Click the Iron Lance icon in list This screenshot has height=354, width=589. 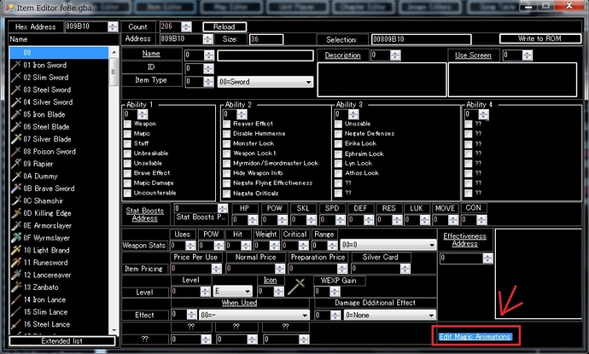click(x=16, y=300)
